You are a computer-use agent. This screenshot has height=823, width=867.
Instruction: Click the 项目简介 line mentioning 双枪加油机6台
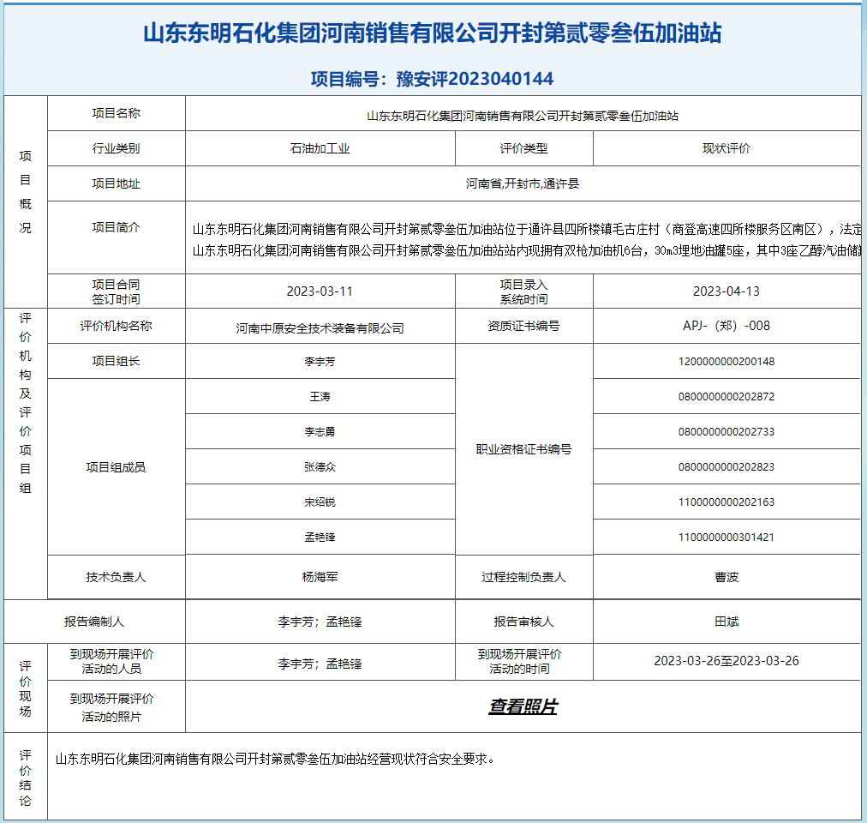[526, 250]
